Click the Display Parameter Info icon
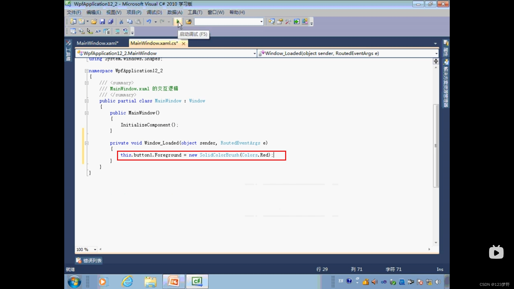The height and width of the screenshot is (289, 514). (x=81, y=31)
